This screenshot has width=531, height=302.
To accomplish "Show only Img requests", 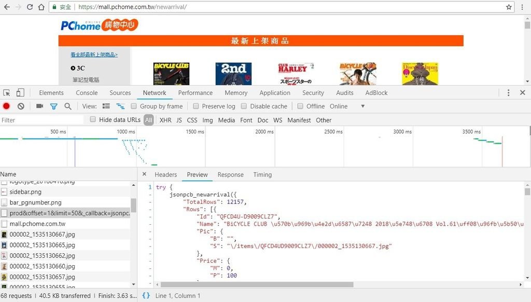I will point(207,120).
